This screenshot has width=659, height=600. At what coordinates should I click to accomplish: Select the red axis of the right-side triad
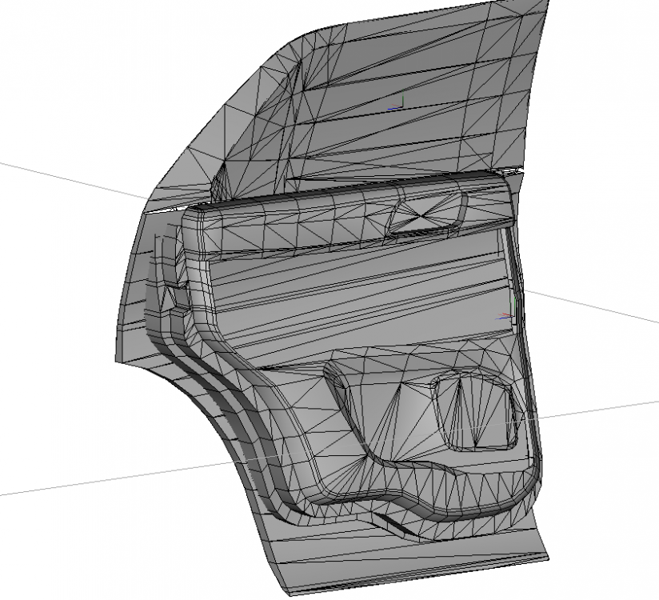pos(505,314)
